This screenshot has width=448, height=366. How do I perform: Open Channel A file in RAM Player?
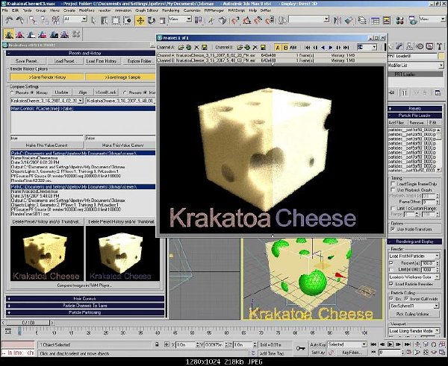181,48
